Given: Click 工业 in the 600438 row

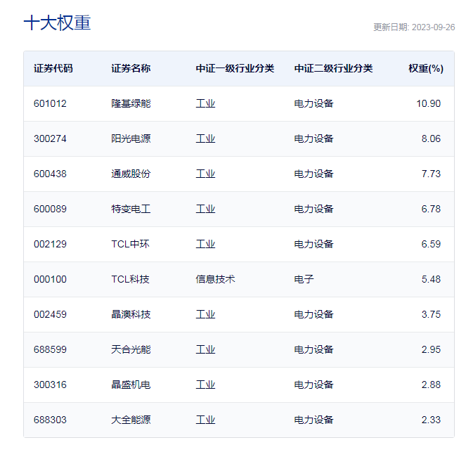Looking at the screenshot, I should tap(205, 174).
